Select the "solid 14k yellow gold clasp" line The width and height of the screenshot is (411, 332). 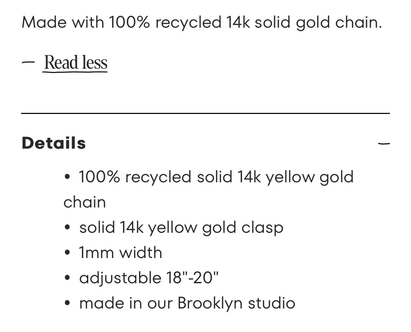coord(181,228)
